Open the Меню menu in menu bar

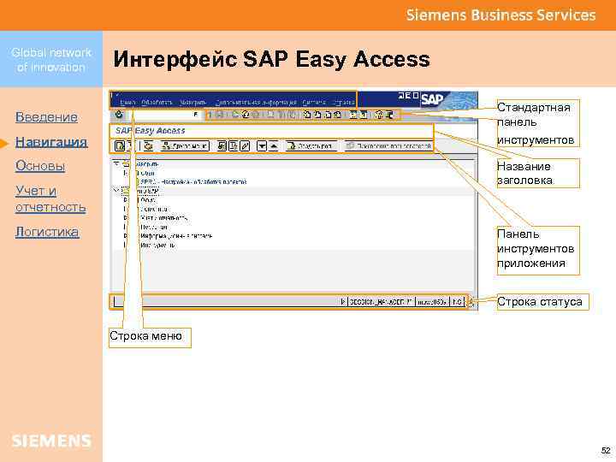(x=127, y=102)
